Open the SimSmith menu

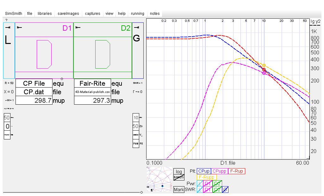click(13, 13)
